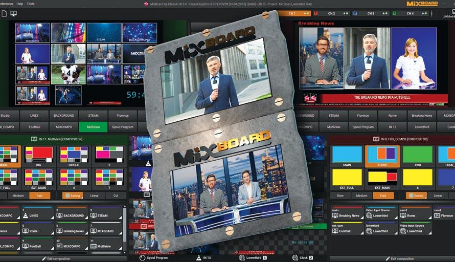The image size is (455, 262).
Task: Select Linear transition in Multiview compositor panel
Action: click(x=94, y=196)
